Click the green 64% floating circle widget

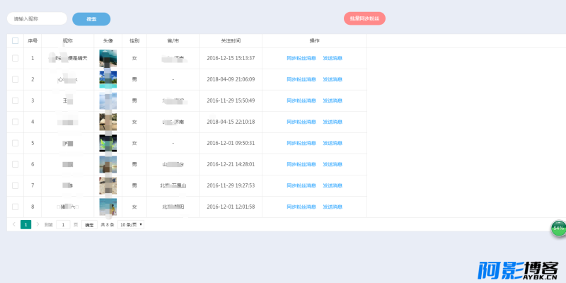[x=558, y=228]
